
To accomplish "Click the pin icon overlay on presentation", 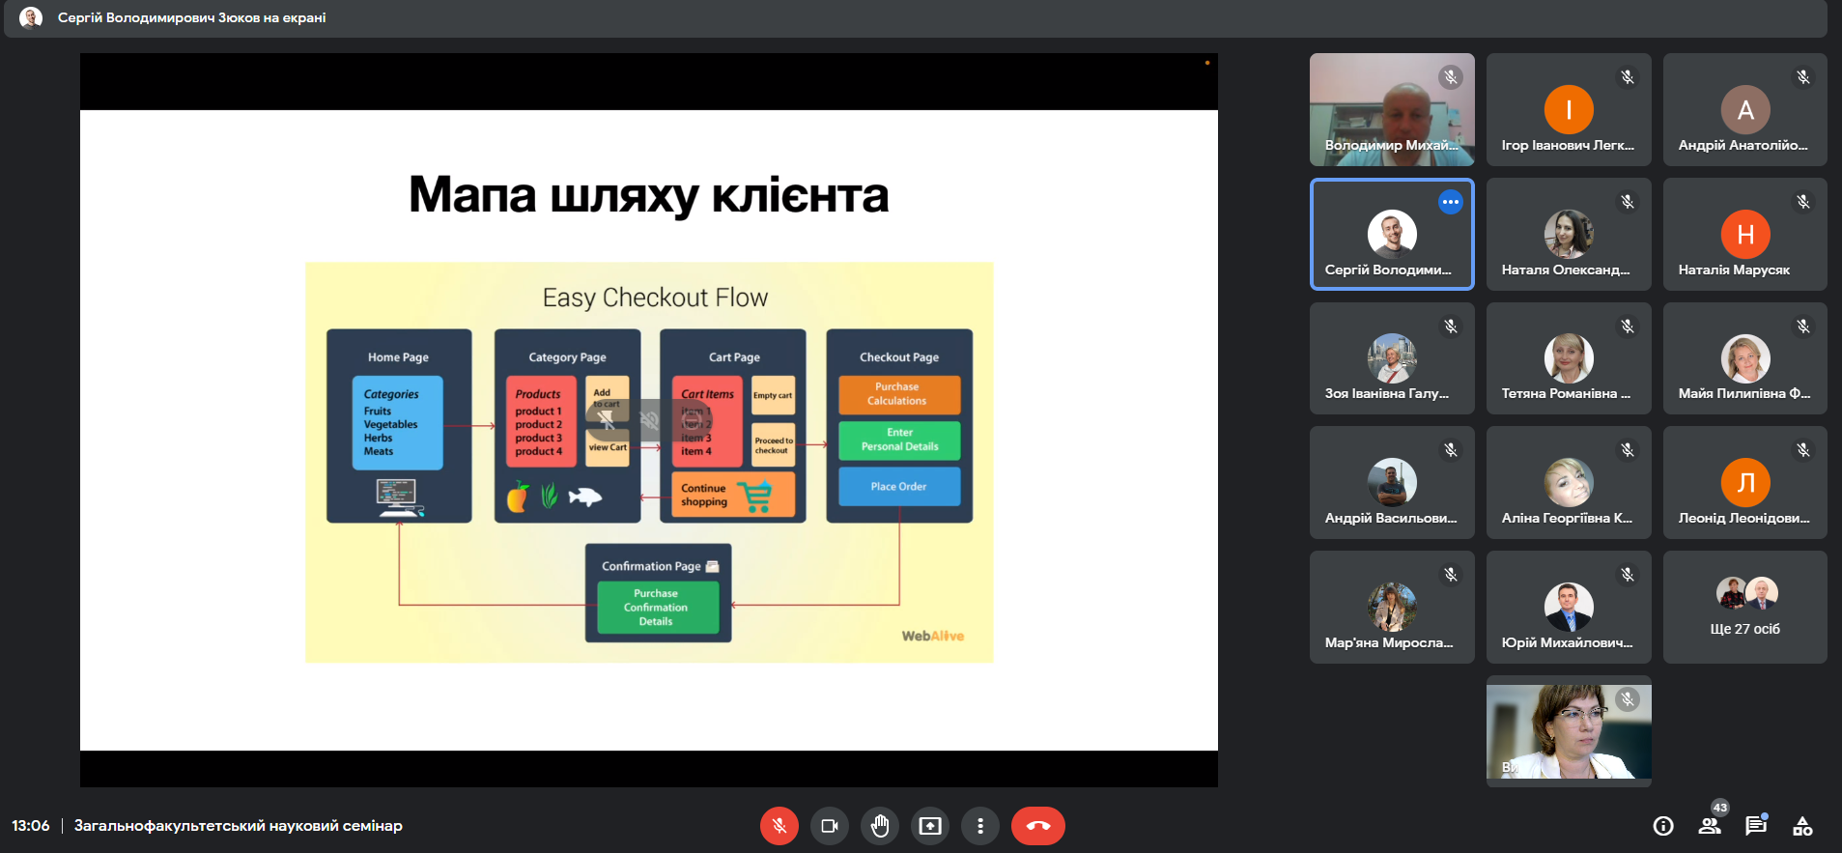I will [606, 419].
